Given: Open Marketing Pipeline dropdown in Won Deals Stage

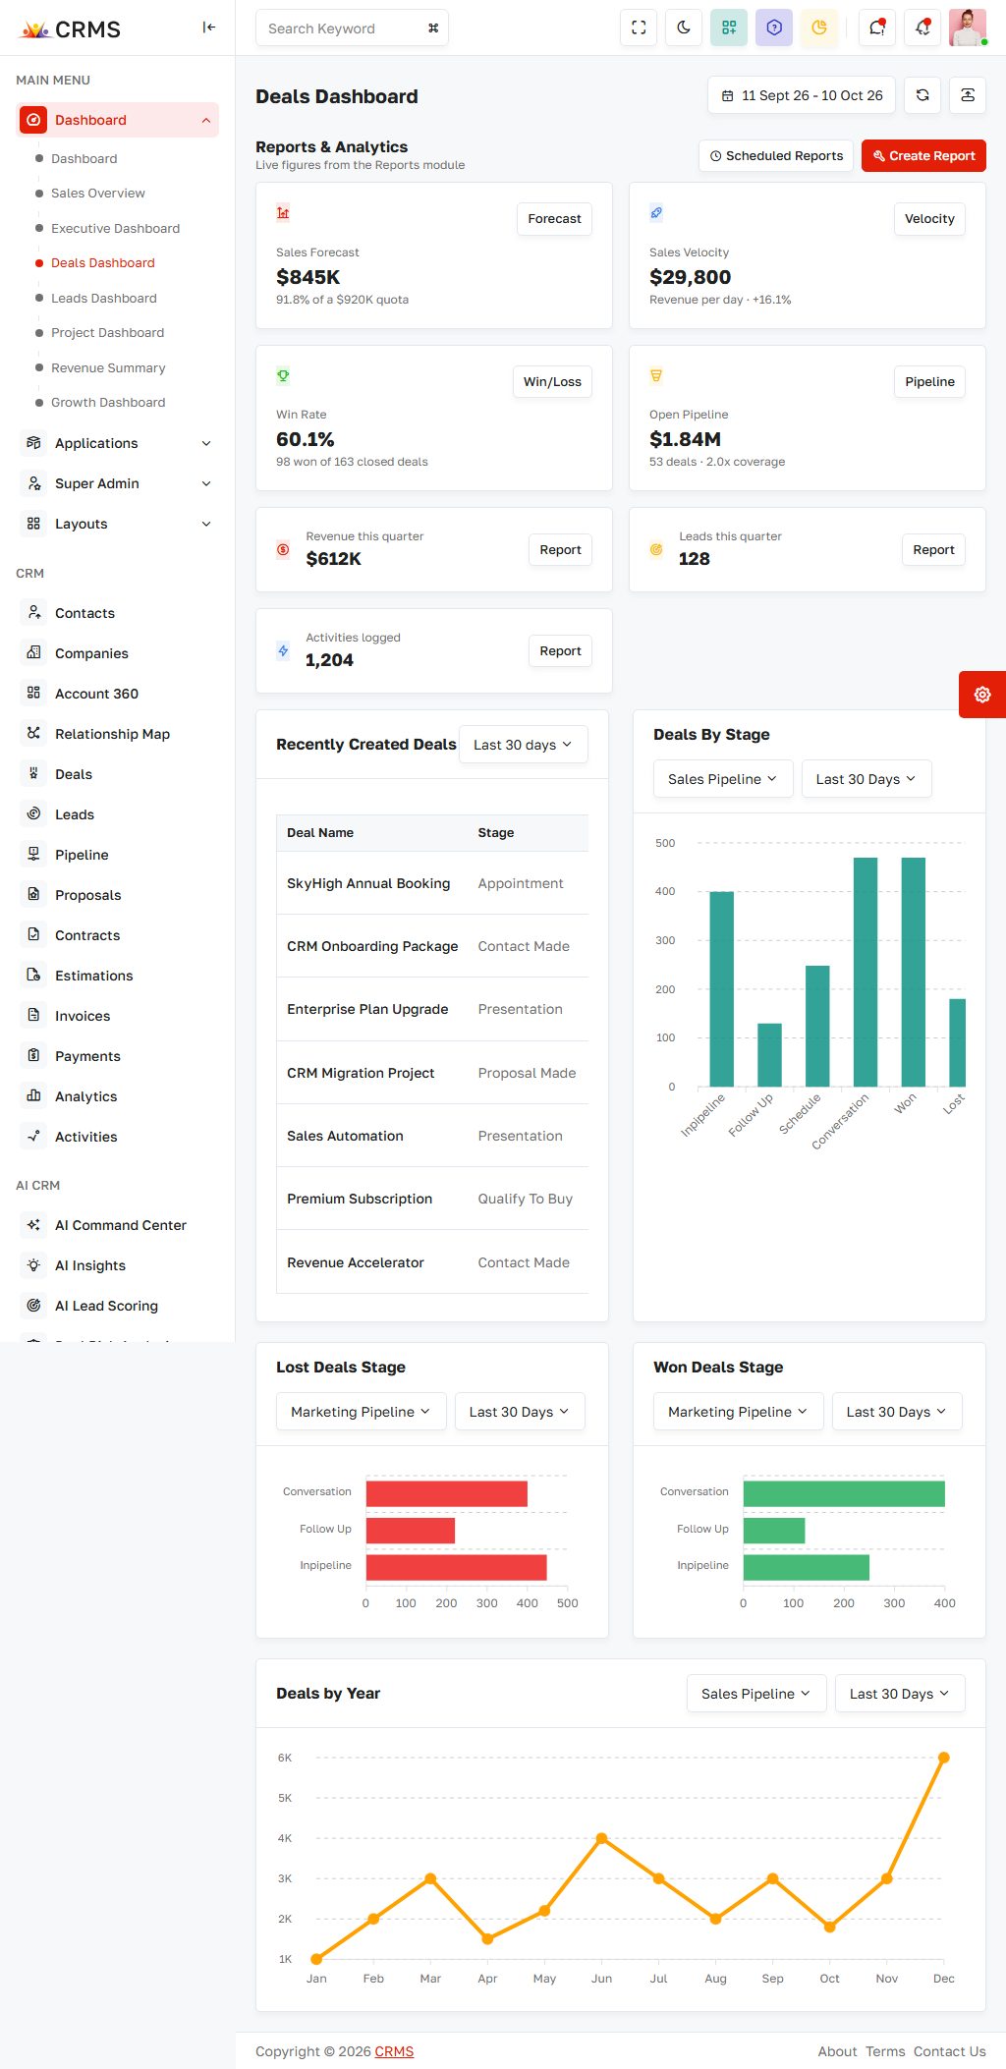Looking at the screenshot, I should pyautogui.click(x=738, y=1412).
